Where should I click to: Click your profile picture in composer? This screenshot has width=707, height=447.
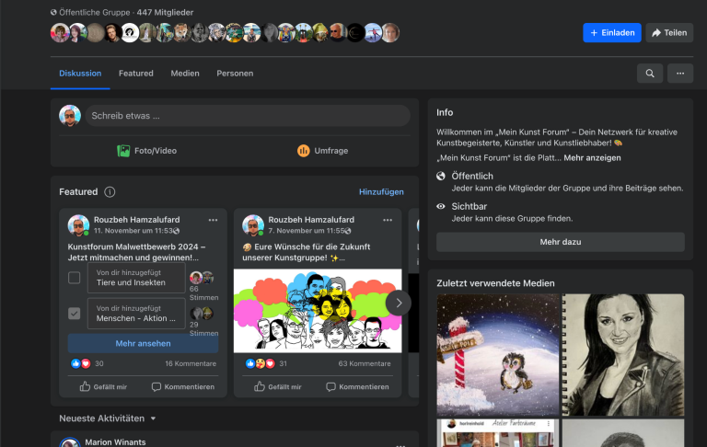(70, 116)
